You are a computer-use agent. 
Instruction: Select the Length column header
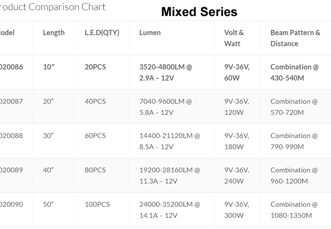[53, 33]
